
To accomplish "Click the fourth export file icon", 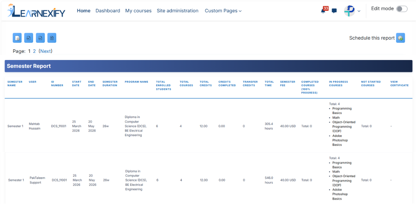I will pos(52,38).
